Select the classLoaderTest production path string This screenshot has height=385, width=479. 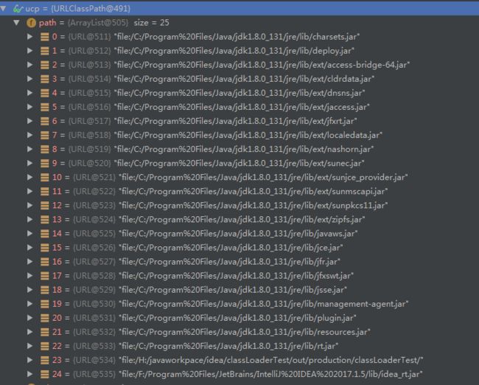(271, 360)
